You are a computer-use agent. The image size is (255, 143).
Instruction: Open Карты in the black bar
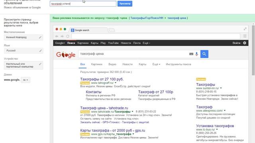94,43
